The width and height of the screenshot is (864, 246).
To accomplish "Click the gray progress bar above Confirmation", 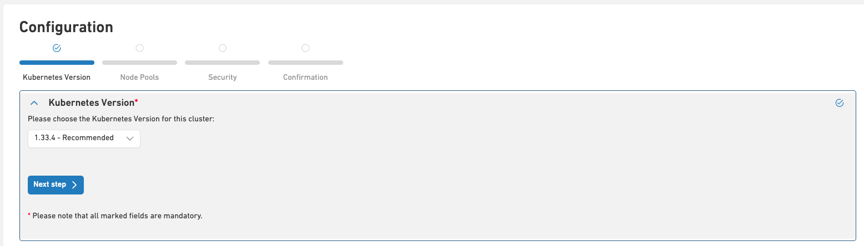I will point(305,63).
